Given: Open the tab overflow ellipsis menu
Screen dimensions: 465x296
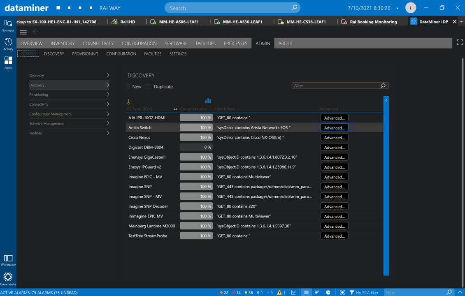Looking at the screenshot, I should point(461,21).
